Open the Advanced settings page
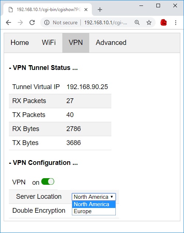The height and width of the screenshot is (233, 184). [x=111, y=43]
